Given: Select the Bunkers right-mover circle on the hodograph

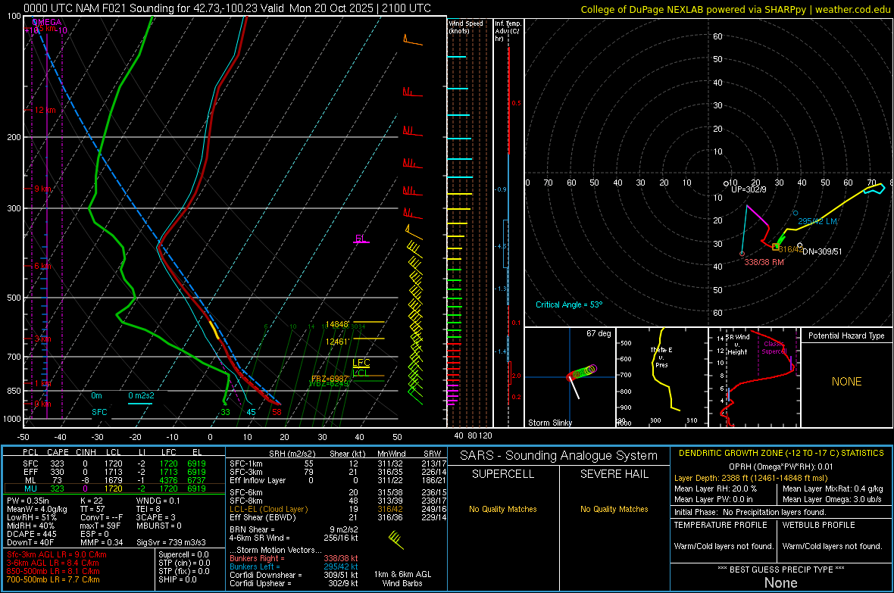Looking at the screenshot, I should point(742,254).
